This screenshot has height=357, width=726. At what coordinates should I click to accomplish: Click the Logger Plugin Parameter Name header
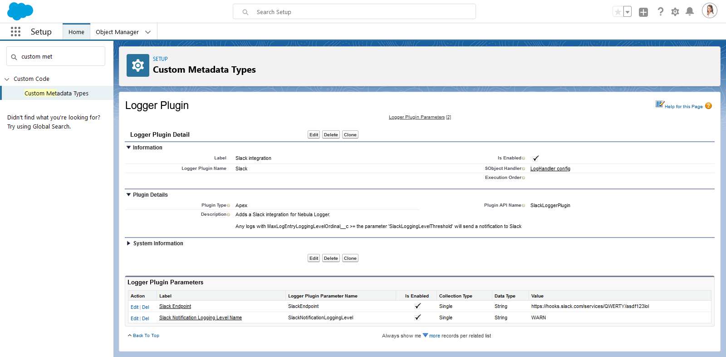tap(323, 296)
